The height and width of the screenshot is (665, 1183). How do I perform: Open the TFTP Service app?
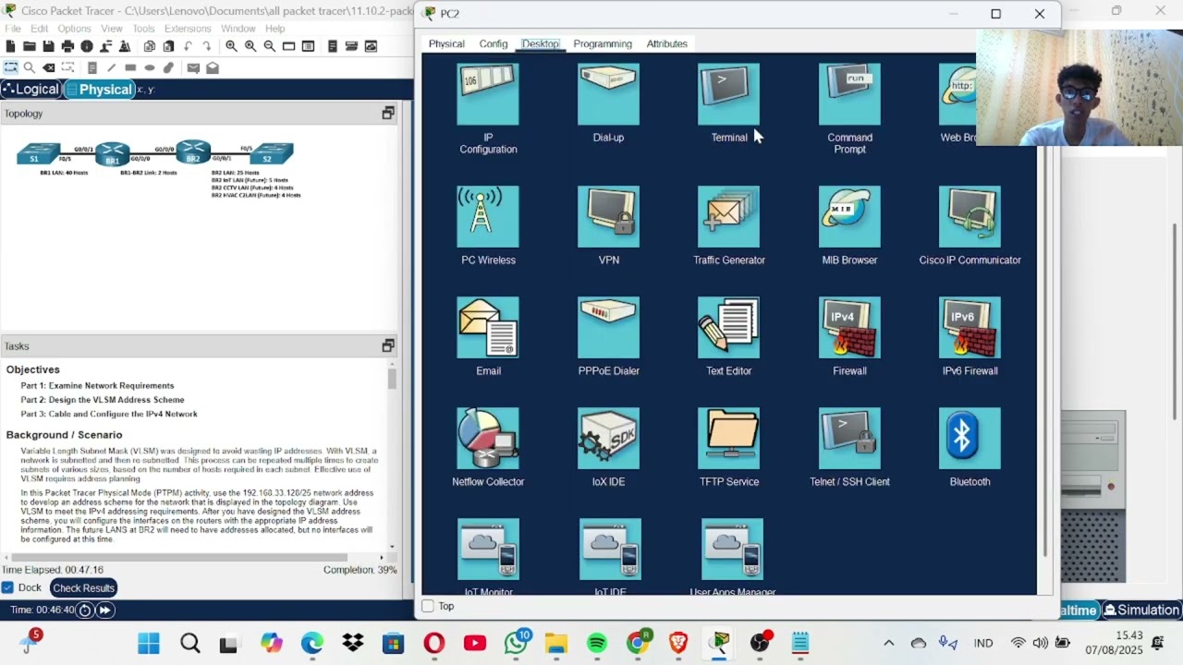tap(728, 439)
